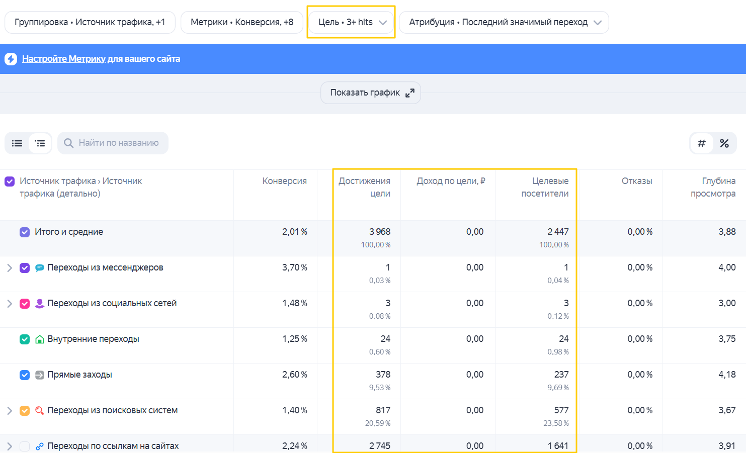746x453 pixels.
Task: Open the Настройте Метрику link
Action: (x=101, y=59)
